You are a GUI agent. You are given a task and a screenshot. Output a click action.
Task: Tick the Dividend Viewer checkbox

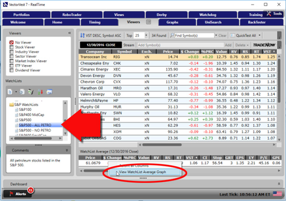12,70
